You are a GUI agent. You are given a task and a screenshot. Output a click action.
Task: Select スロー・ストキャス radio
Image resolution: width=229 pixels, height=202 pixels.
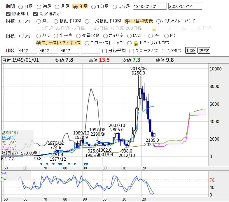tap(87, 43)
